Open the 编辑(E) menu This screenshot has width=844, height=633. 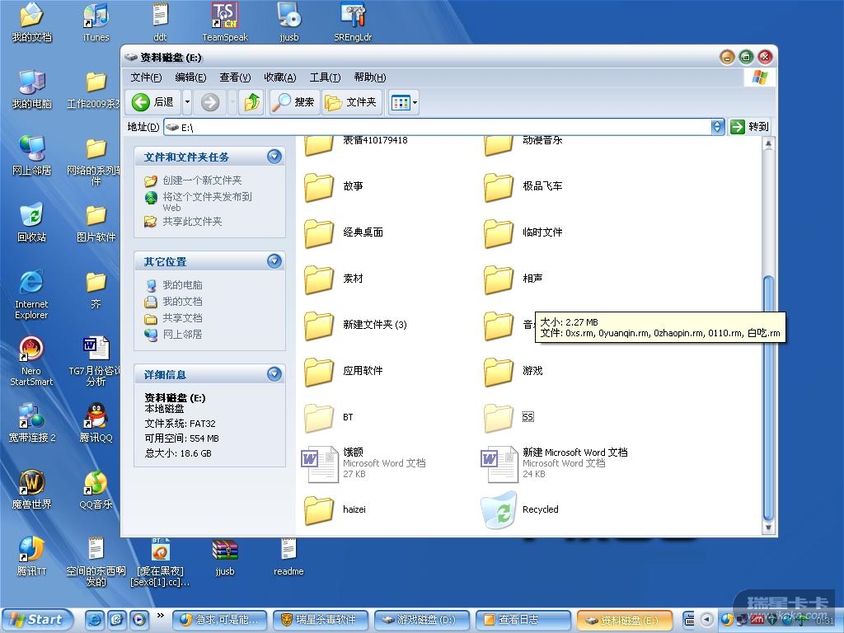[x=190, y=77]
